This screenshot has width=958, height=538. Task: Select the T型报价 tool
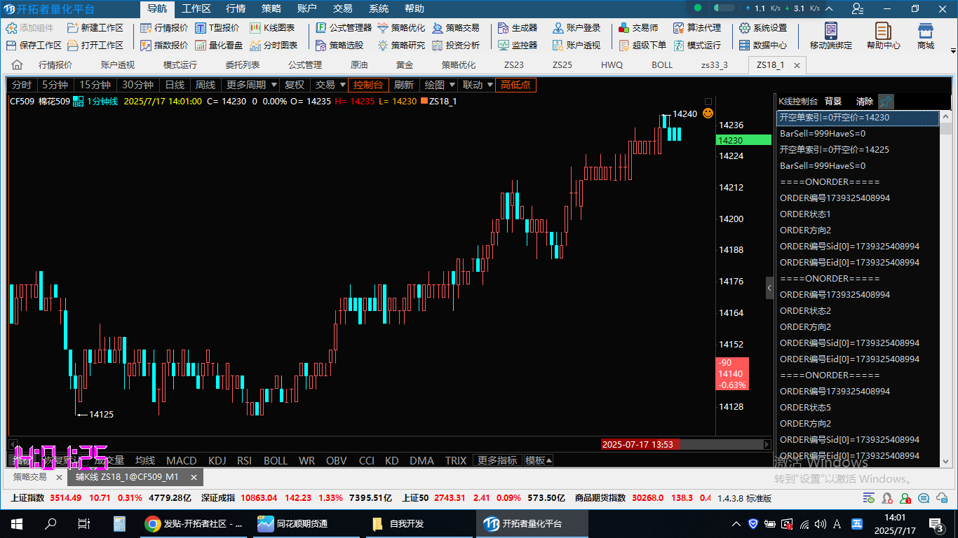click(217, 28)
